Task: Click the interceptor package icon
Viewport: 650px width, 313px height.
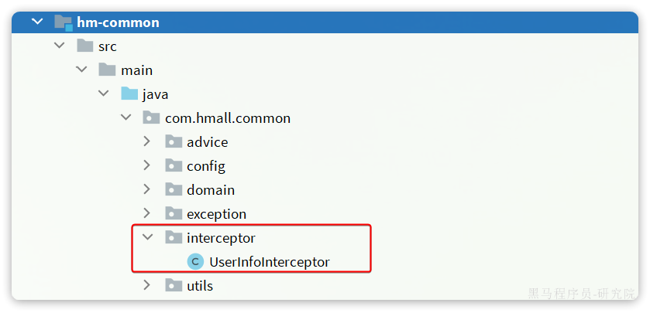Action: [x=174, y=238]
